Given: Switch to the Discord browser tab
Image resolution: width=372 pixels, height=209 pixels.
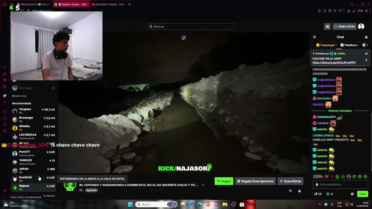Looking at the screenshot, I should tap(33, 4).
